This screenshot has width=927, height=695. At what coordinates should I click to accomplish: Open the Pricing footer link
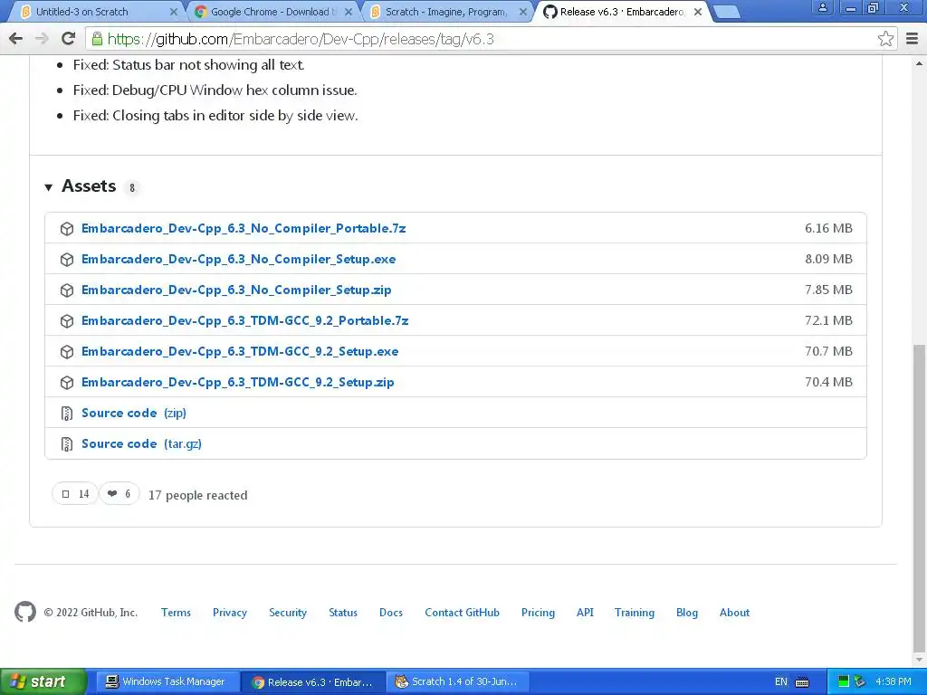(538, 613)
